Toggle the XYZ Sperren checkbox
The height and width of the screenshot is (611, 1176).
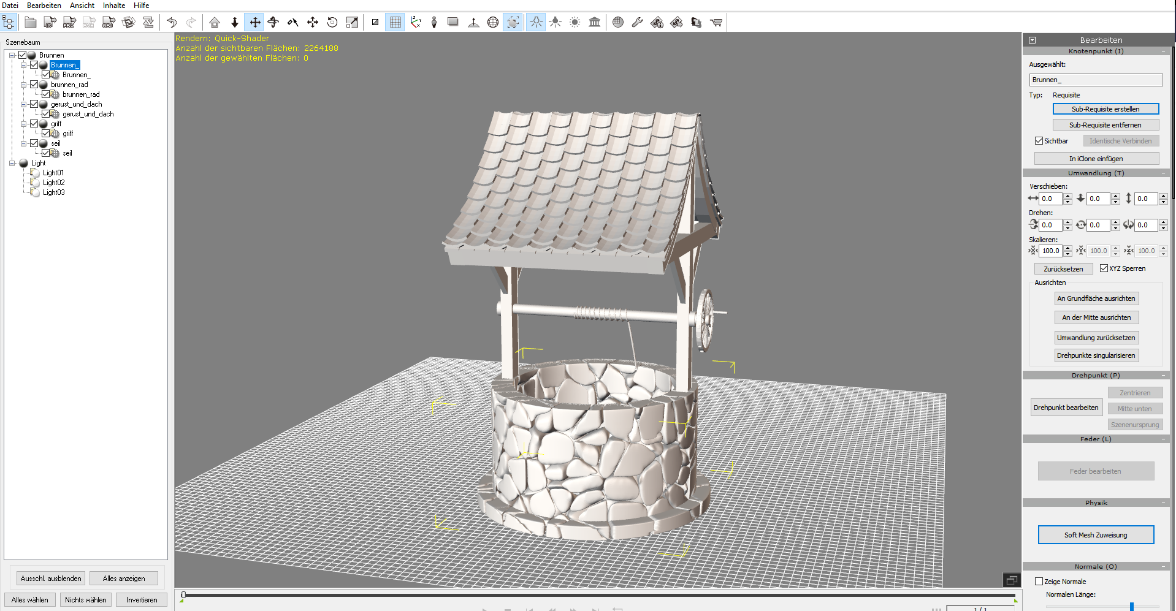pos(1104,268)
